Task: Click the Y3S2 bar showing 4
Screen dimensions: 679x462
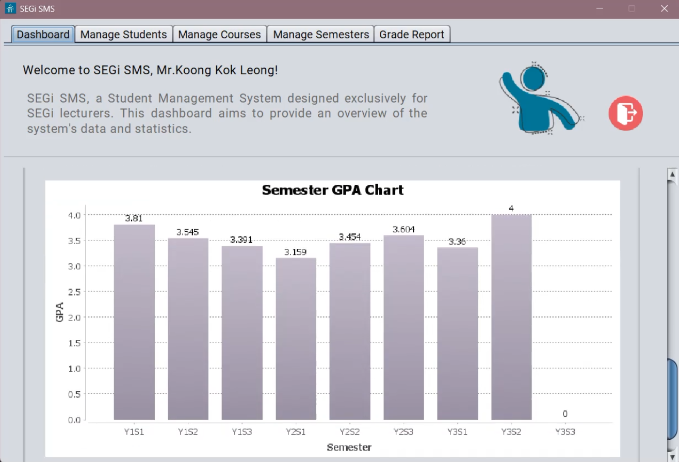Action: pos(511,317)
